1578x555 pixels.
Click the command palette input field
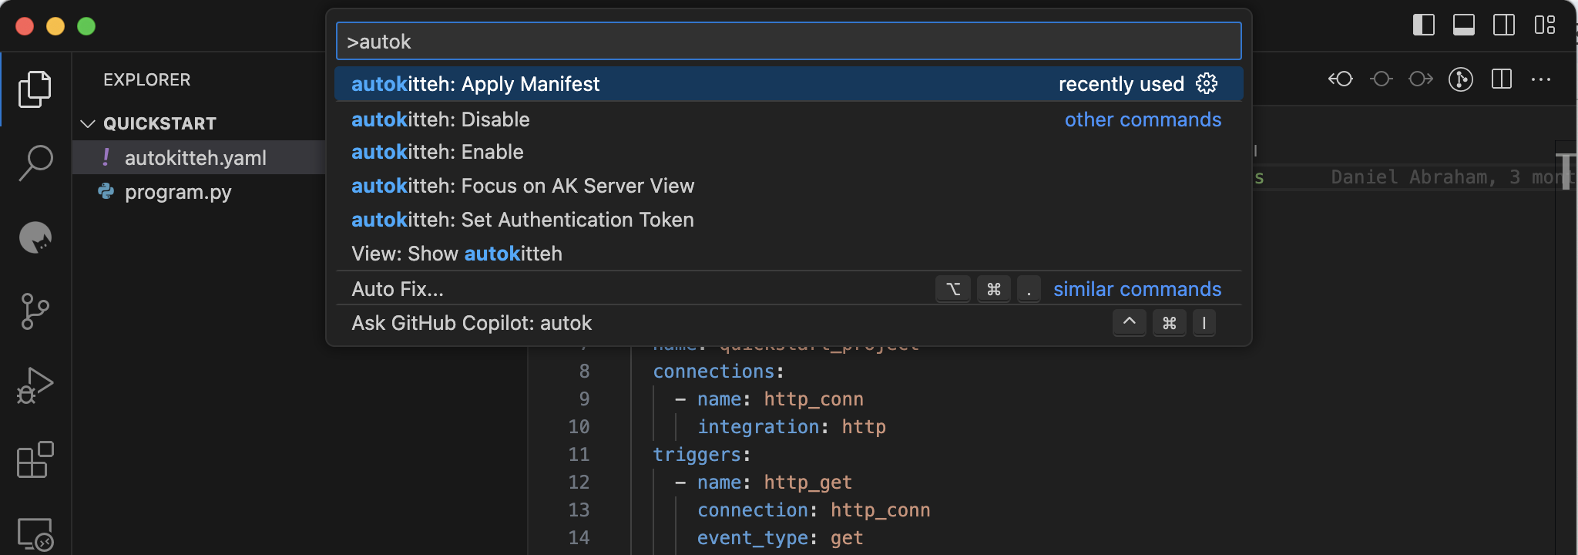(789, 41)
